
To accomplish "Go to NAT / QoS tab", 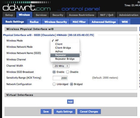I will (x=107, y=15).
